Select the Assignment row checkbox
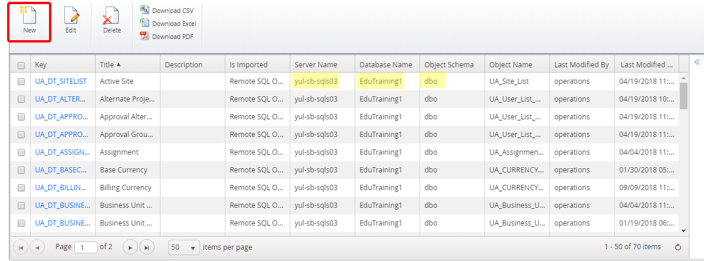The height and width of the screenshot is (261, 704). [x=21, y=152]
